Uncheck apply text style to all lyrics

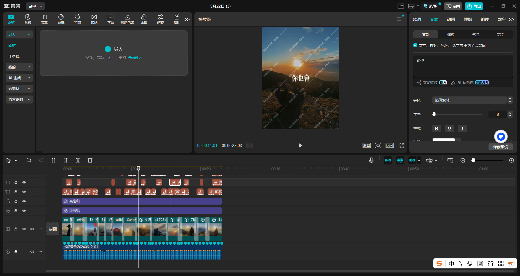(415, 45)
